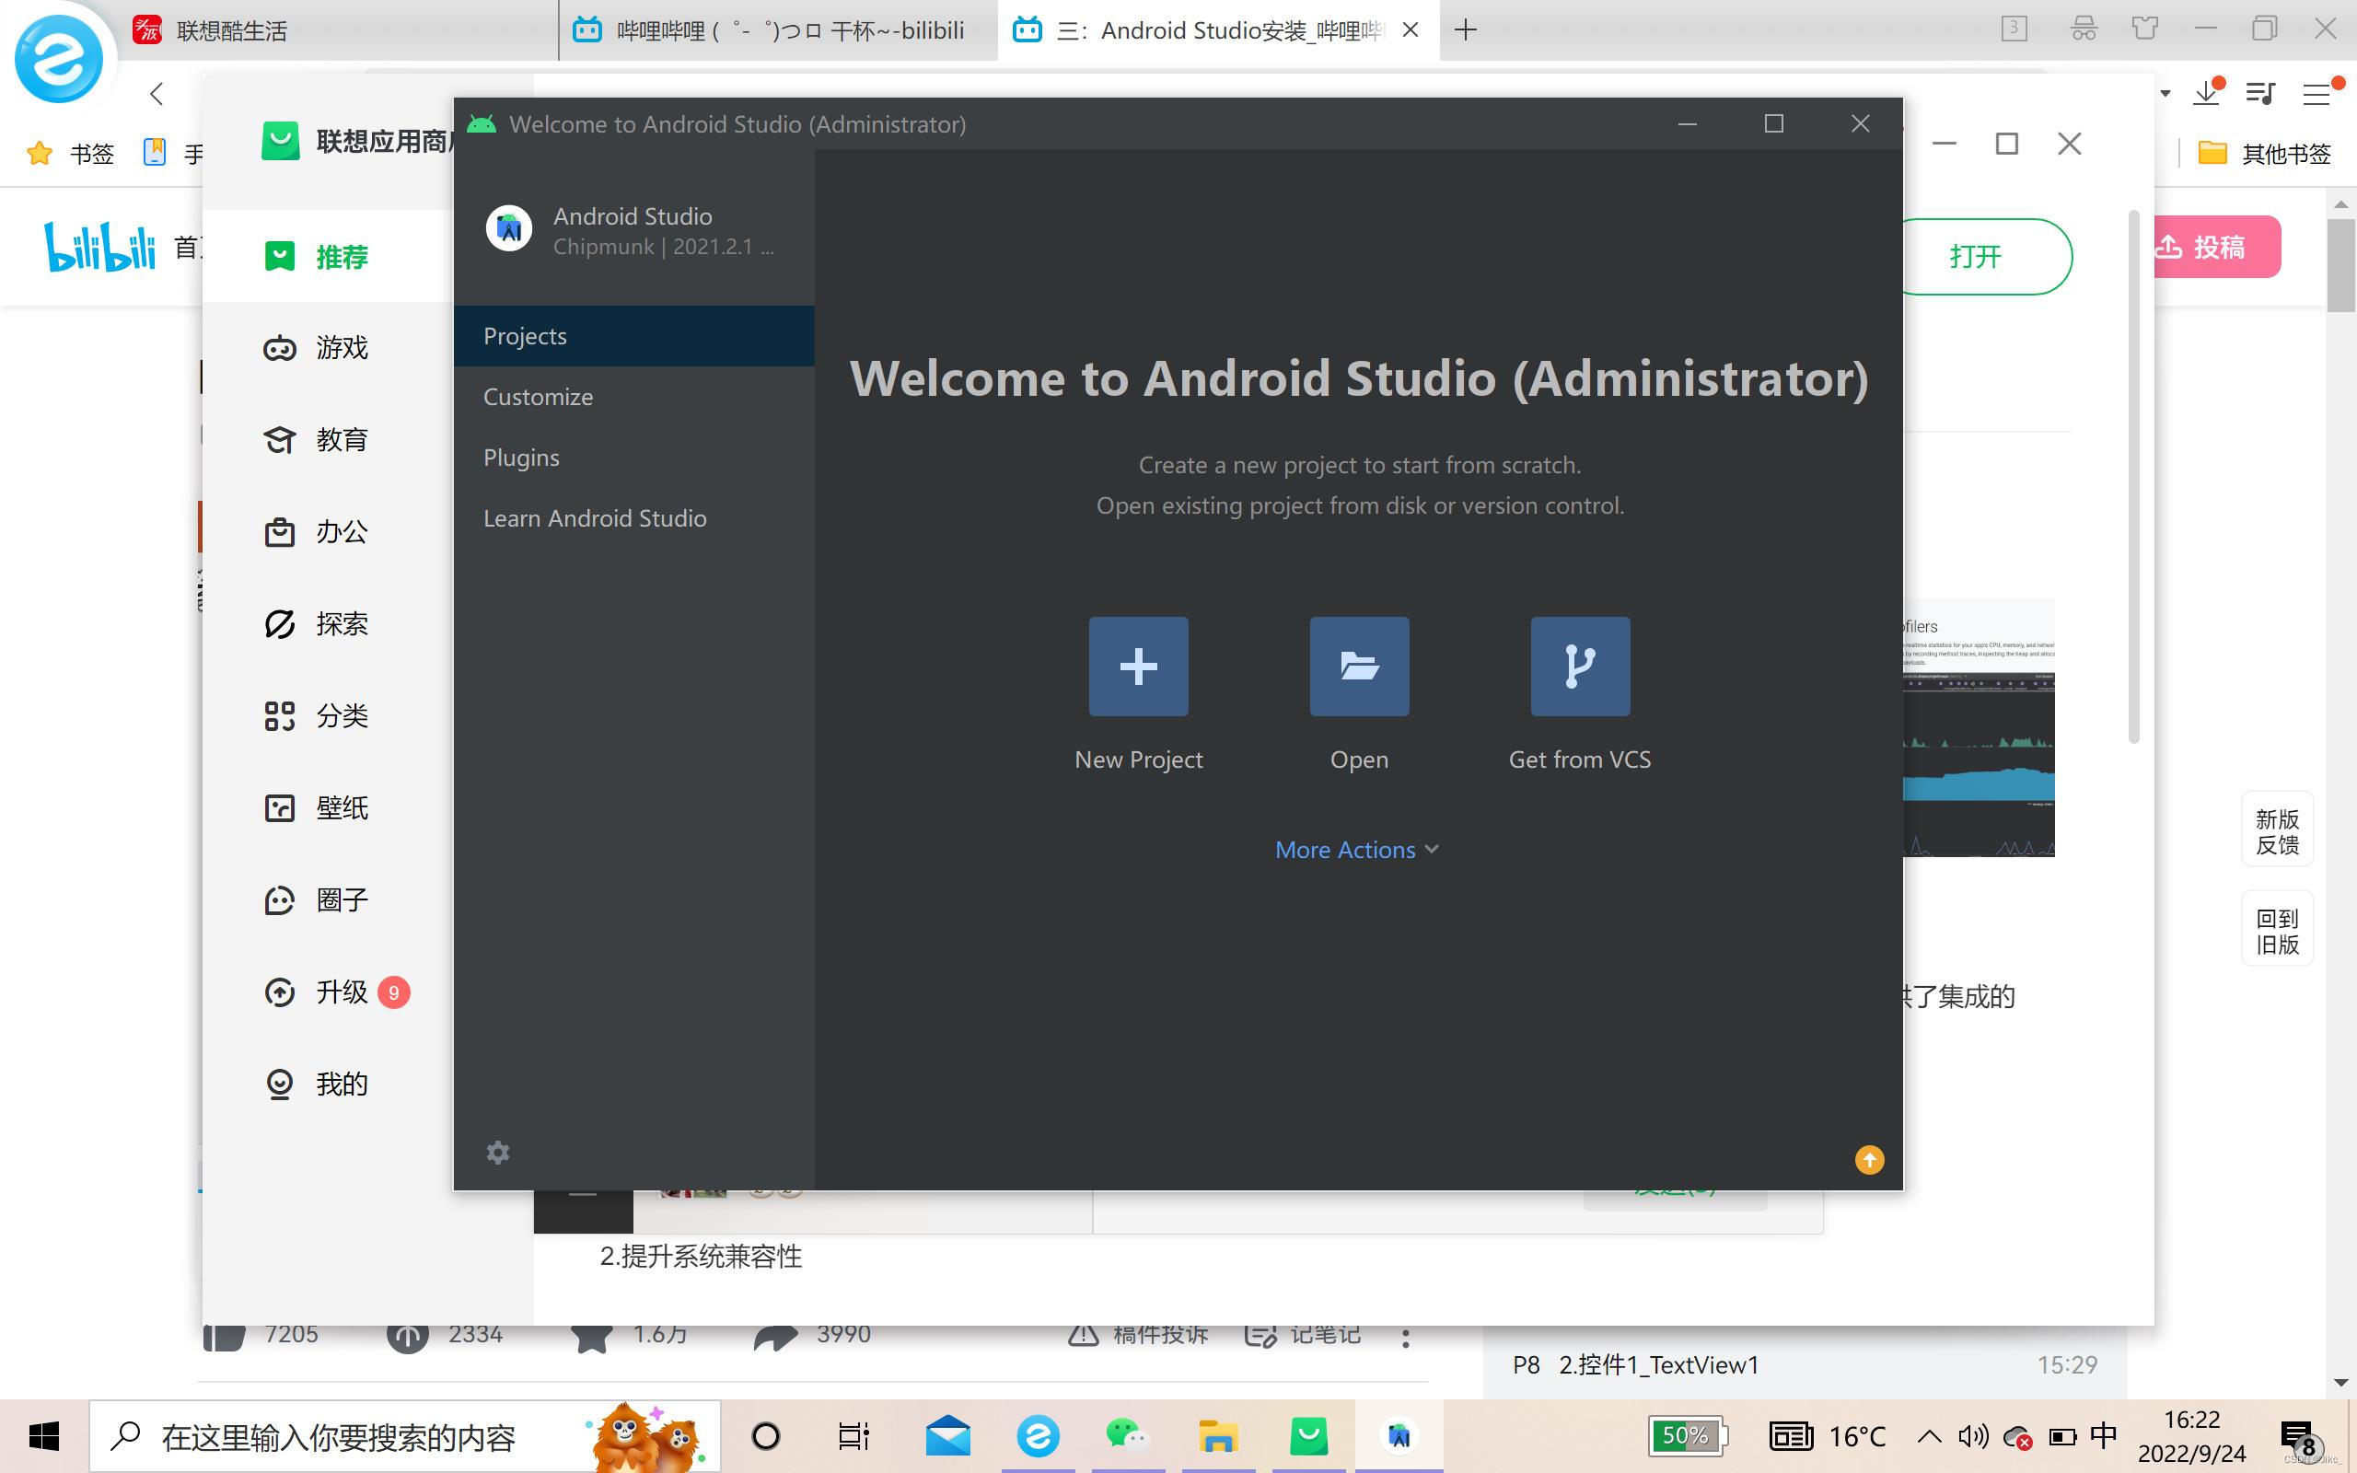This screenshot has width=2357, height=1473.
Task: Open 游戏 category in Lenovo app store
Action: click(x=328, y=348)
